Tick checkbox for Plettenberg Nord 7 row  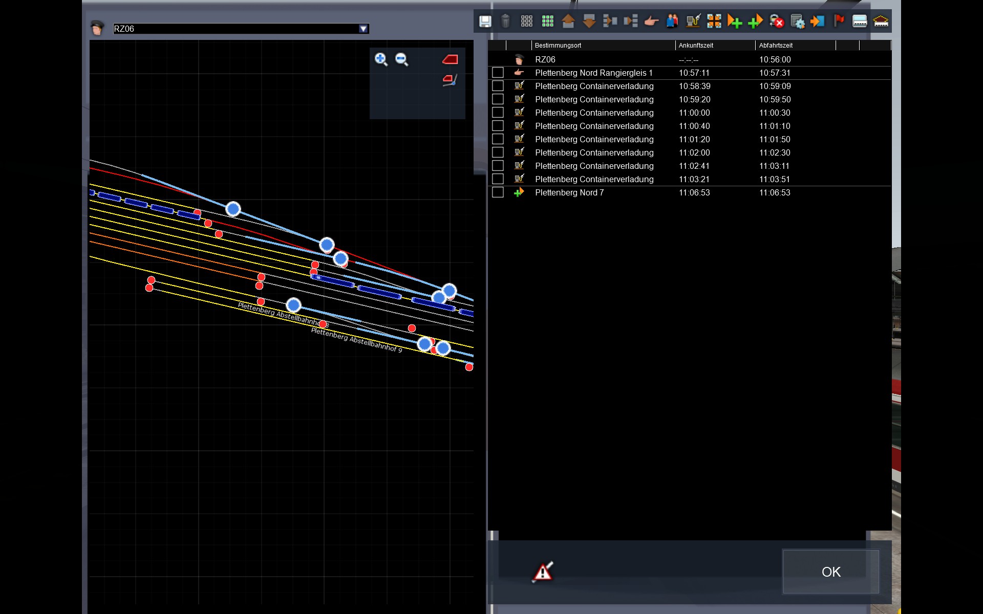click(x=498, y=192)
